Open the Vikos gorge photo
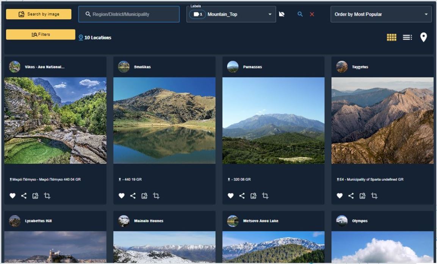 coord(55,120)
